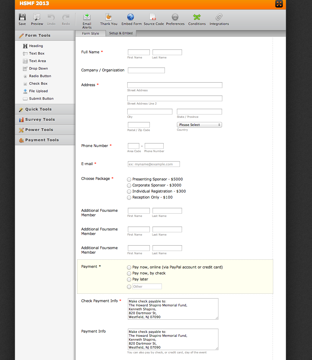Screen dimensions: 312x360
Task: Select Presenting Sponsor - $5000 radio option
Action: (129, 180)
